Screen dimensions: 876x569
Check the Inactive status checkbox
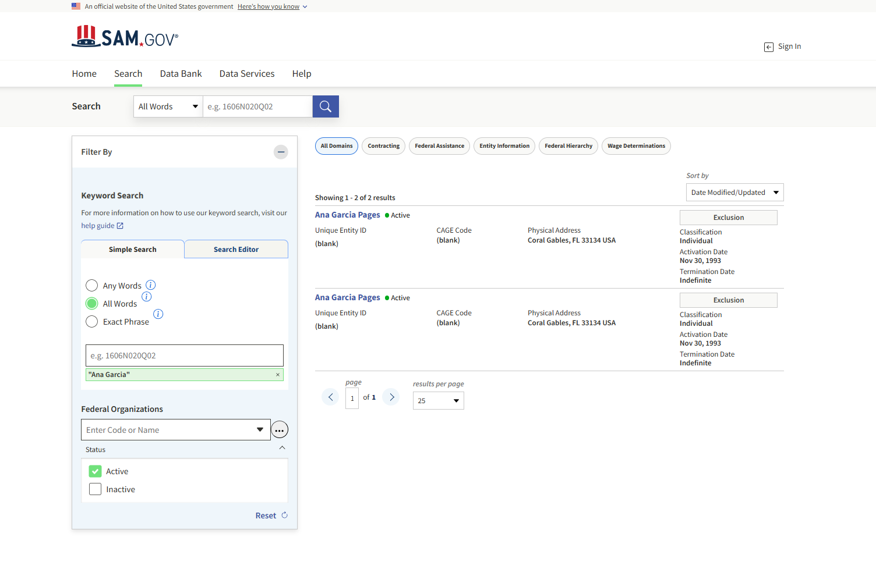pyautogui.click(x=95, y=489)
